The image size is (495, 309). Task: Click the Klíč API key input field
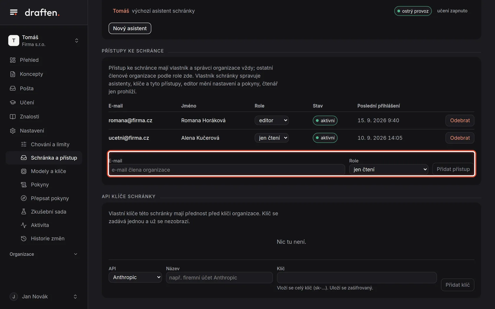click(x=357, y=278)
